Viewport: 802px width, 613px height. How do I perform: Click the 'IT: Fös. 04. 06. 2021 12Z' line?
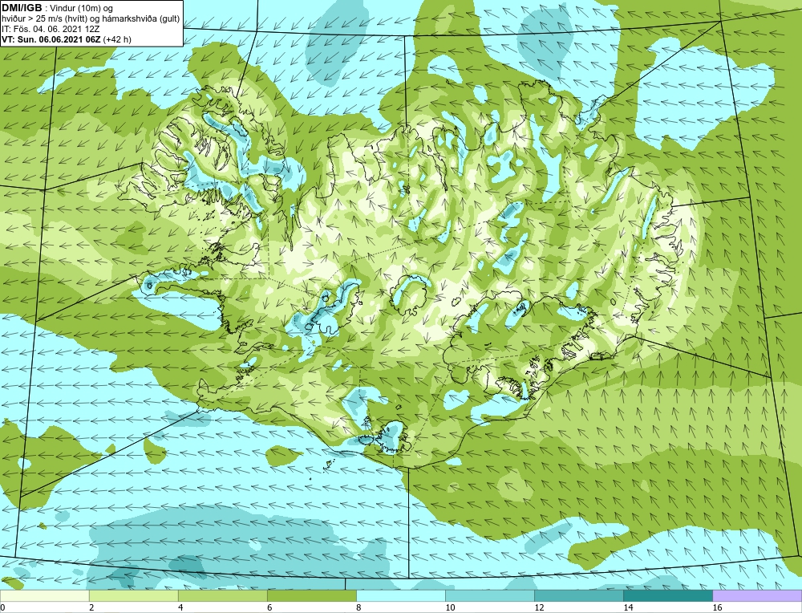tap(51, 29)
